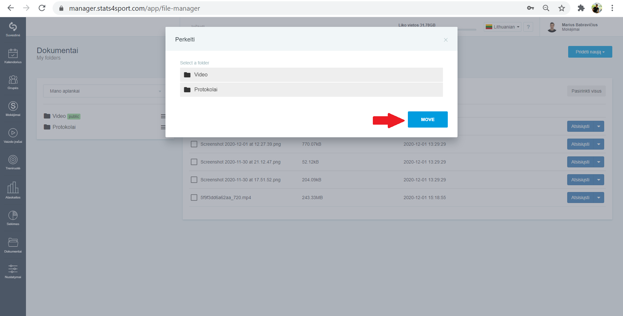Download the 17.51.52 screenshot with Atsisiųsti
This screenshot has height=316, width=623.
click(580, 180)
